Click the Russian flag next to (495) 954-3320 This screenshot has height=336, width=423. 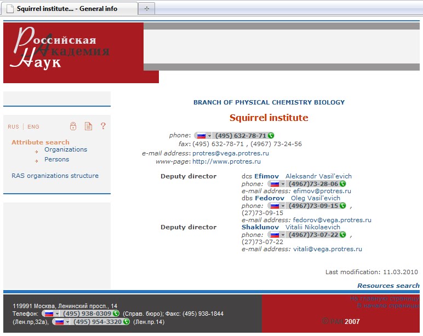pyautogui.click(x=59, y=322)
